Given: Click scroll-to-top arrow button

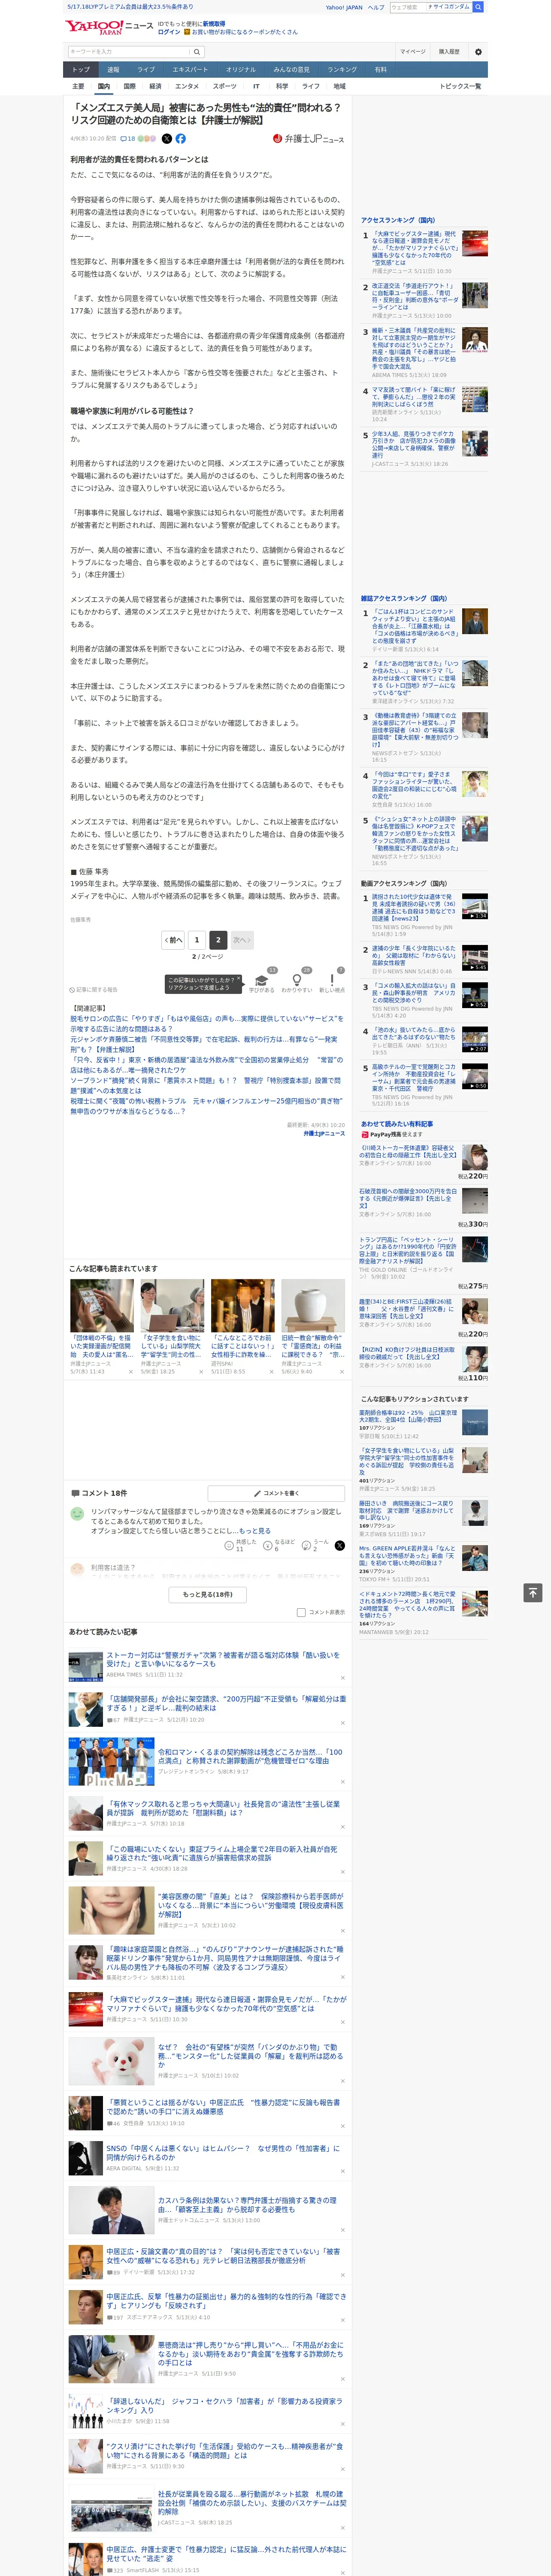Looking at the screenshot, I should pos(533,1592).
